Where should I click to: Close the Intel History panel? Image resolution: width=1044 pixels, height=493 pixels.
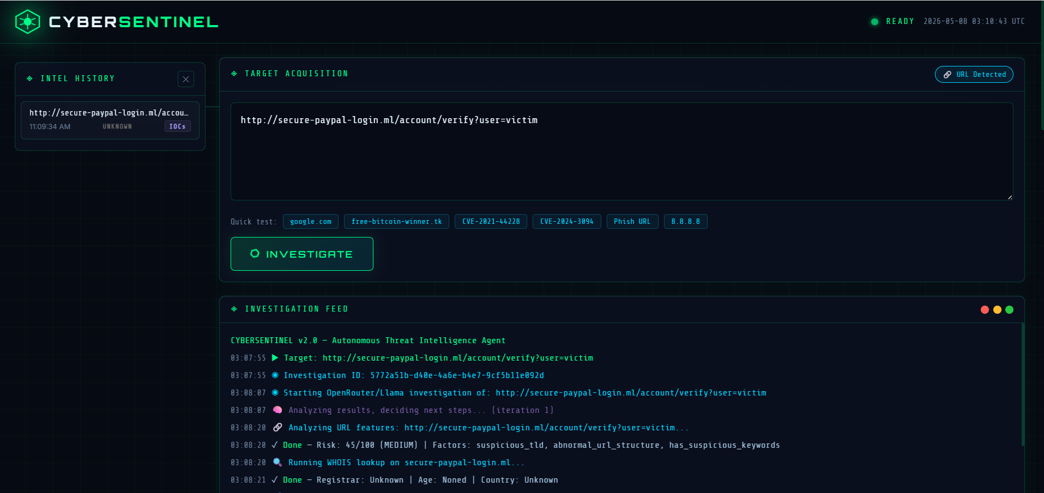pos(186,79)
